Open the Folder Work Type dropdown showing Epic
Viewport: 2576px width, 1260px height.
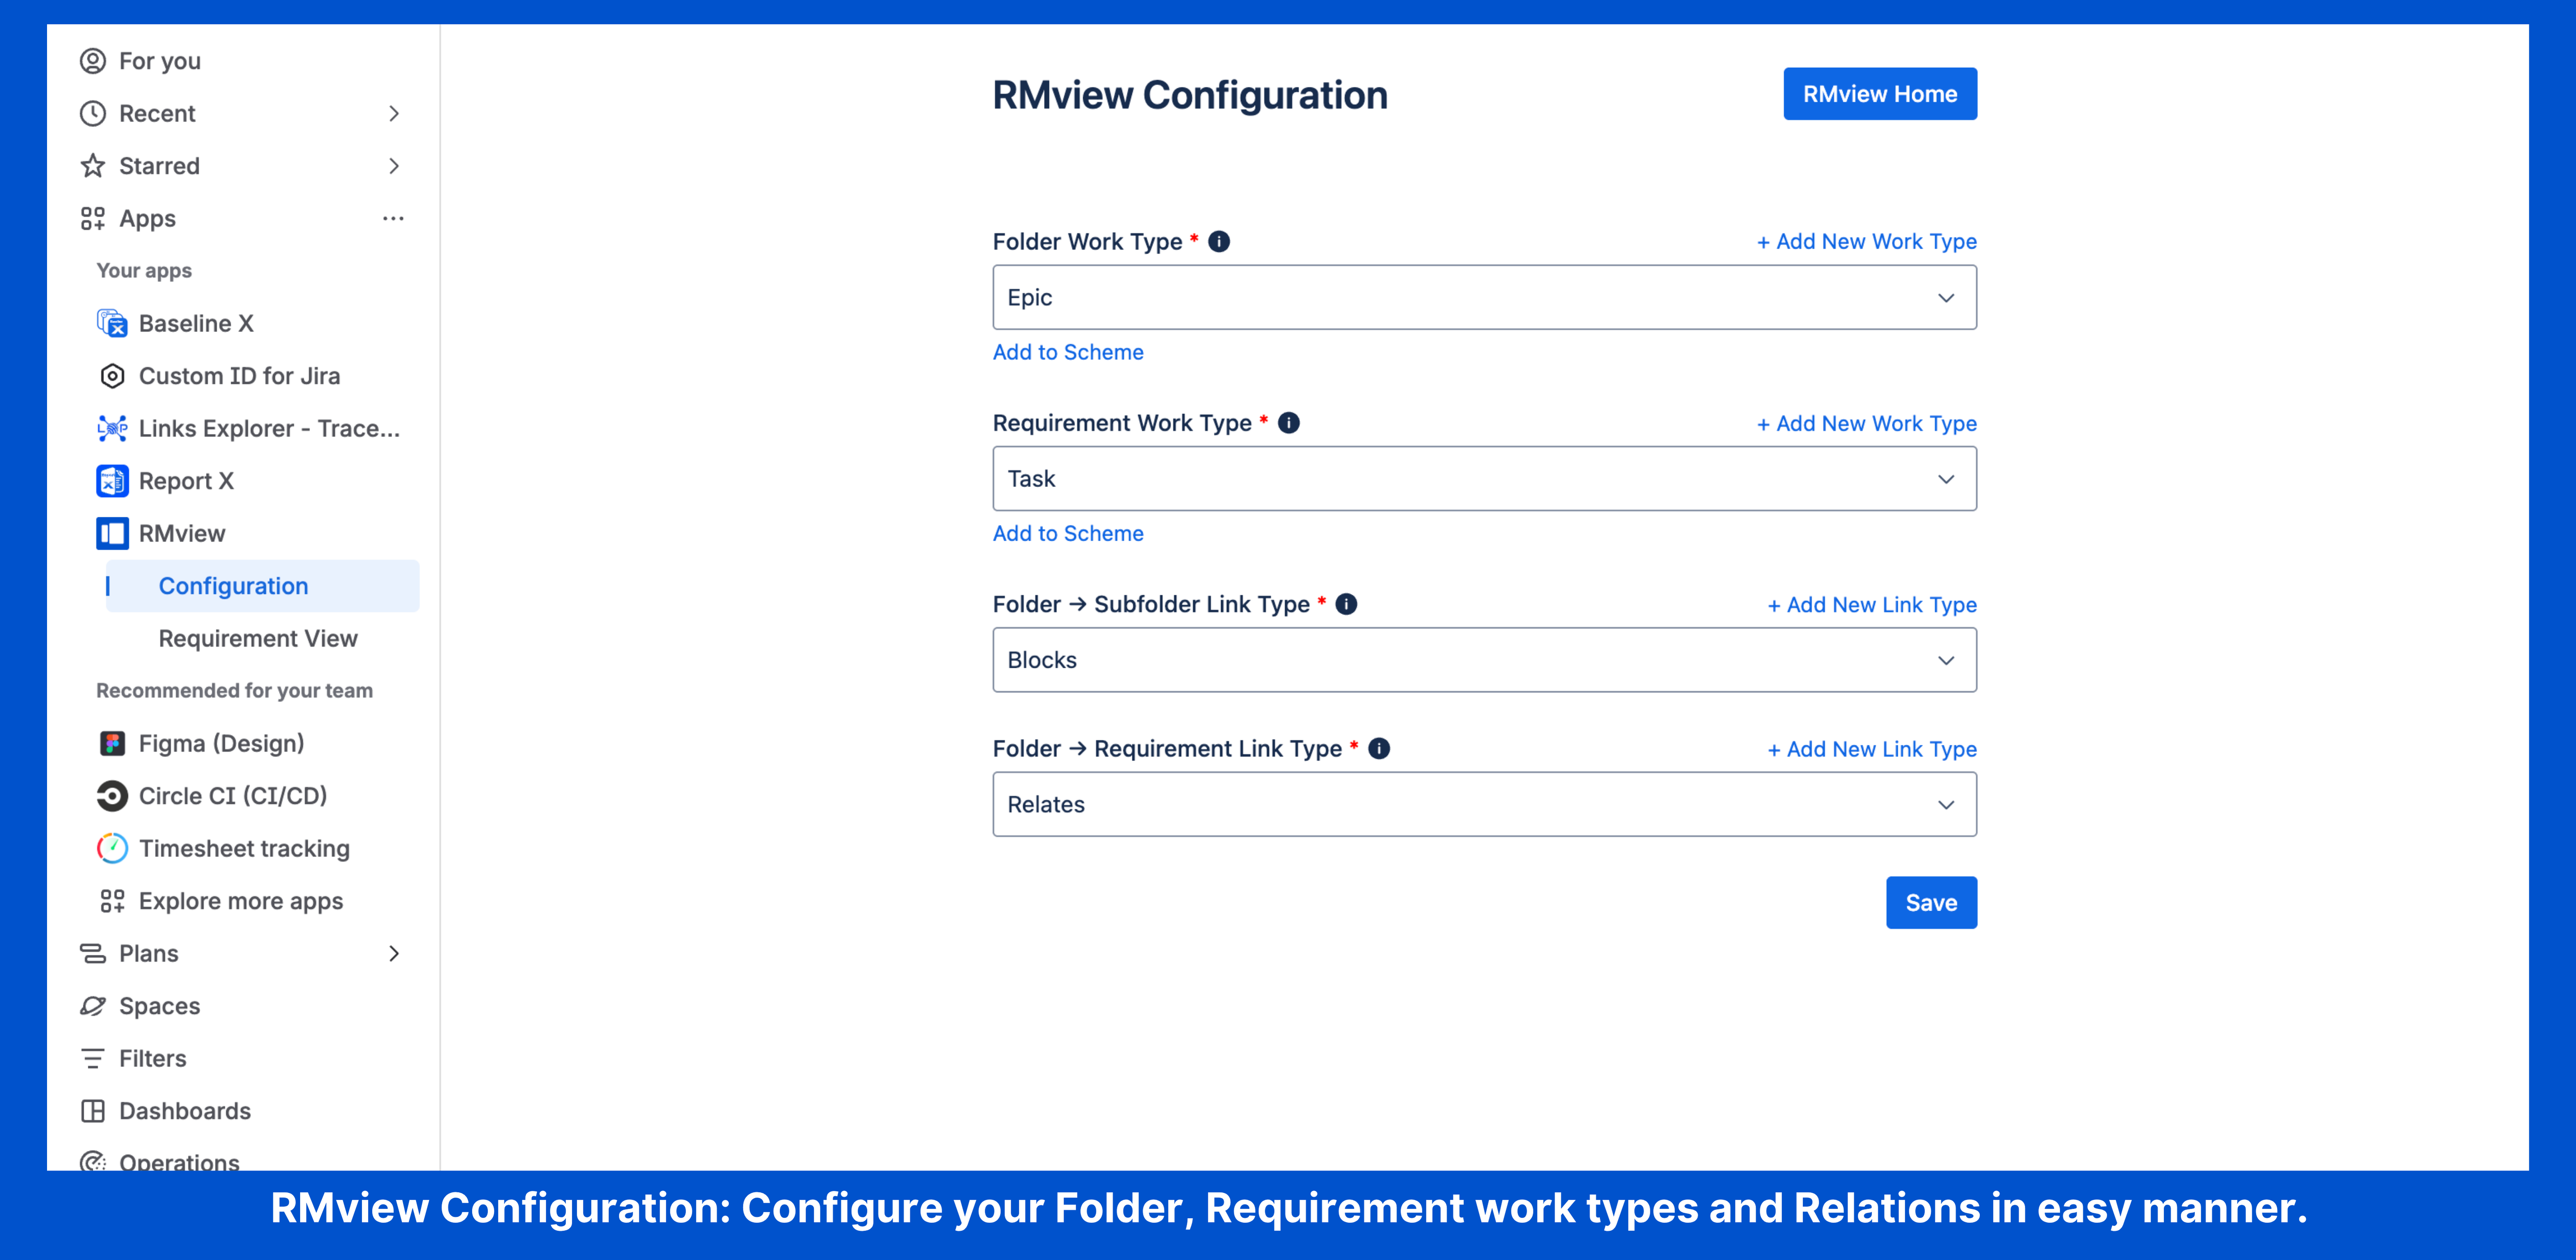tap(1483, 298)
